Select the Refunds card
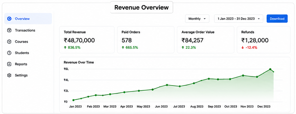The width and height of the screenshot is (296, 114). (264, 40)
